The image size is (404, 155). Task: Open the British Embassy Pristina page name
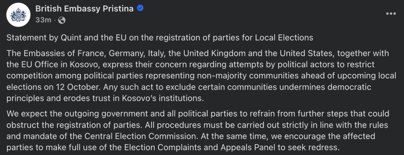click(84, 9)
